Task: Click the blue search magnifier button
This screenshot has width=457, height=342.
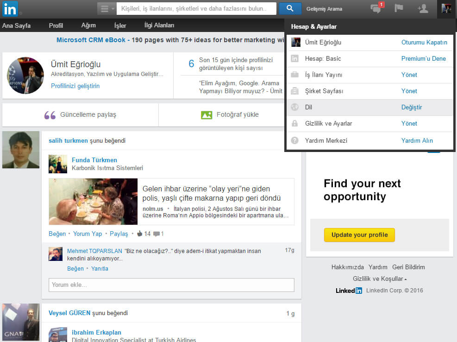Action: click(290, 9)
